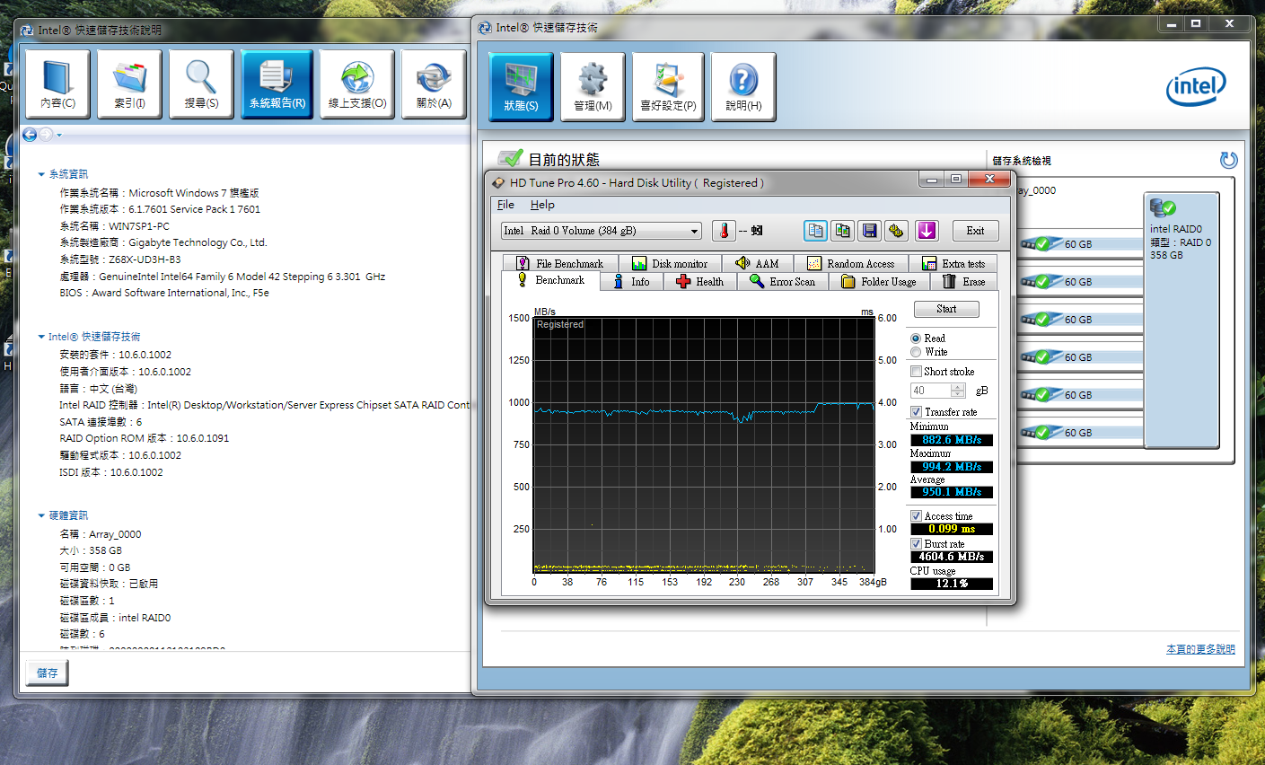This screenshot has width=1265, height=765.
Task: Click the copy text to clipboard icon
Action: pos(815,231)
